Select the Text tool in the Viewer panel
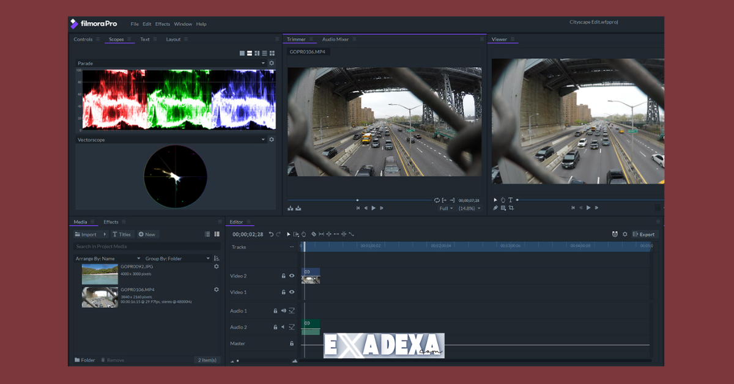The width and height of the screenshot is (734, 384). (511, 199)
